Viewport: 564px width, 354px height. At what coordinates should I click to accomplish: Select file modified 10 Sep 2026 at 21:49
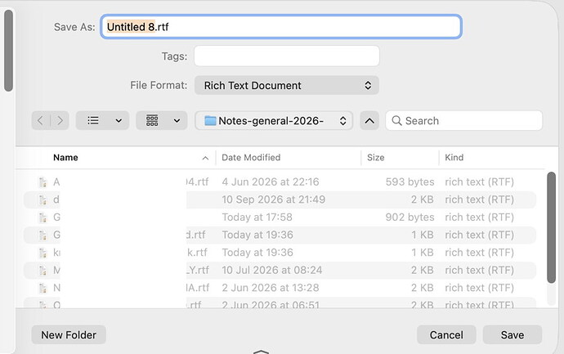point(280,199)
